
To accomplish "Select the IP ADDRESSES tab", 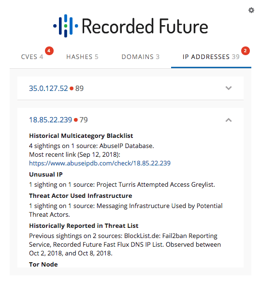I will (x=211, y=57).
